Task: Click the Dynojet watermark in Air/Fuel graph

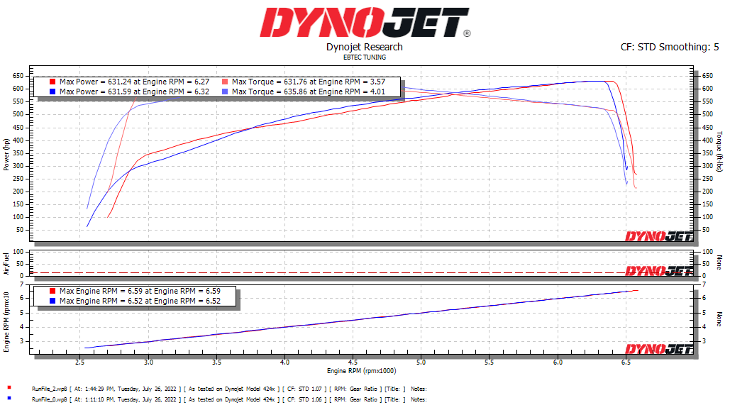Action: coord(658,271)
